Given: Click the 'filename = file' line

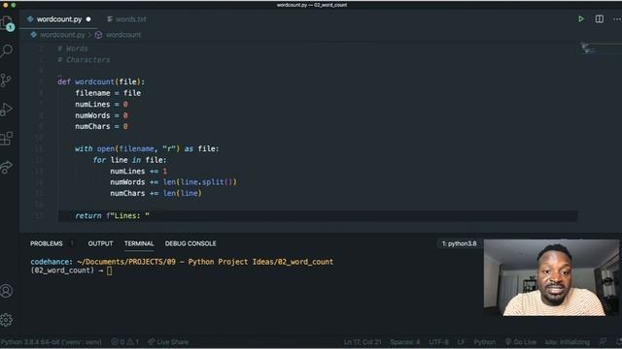Looking at the screenshot, I should [x=108, y=93].
